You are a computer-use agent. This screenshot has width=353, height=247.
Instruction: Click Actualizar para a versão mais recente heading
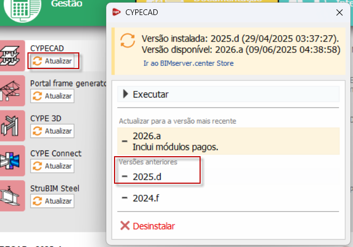(x=177, y=121)
